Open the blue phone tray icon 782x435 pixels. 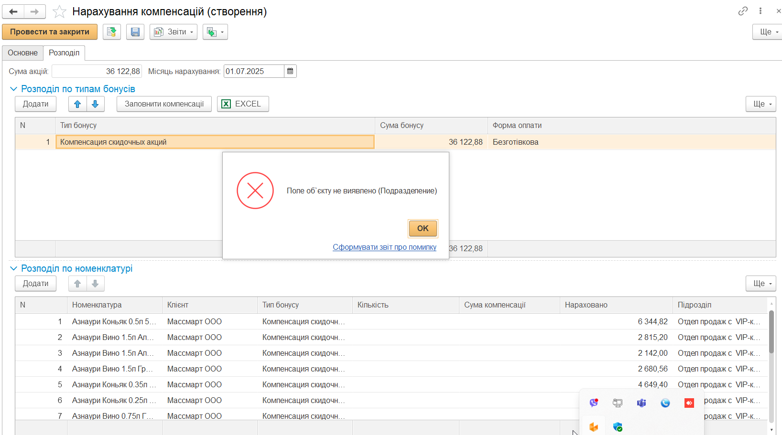click(665, 403)
